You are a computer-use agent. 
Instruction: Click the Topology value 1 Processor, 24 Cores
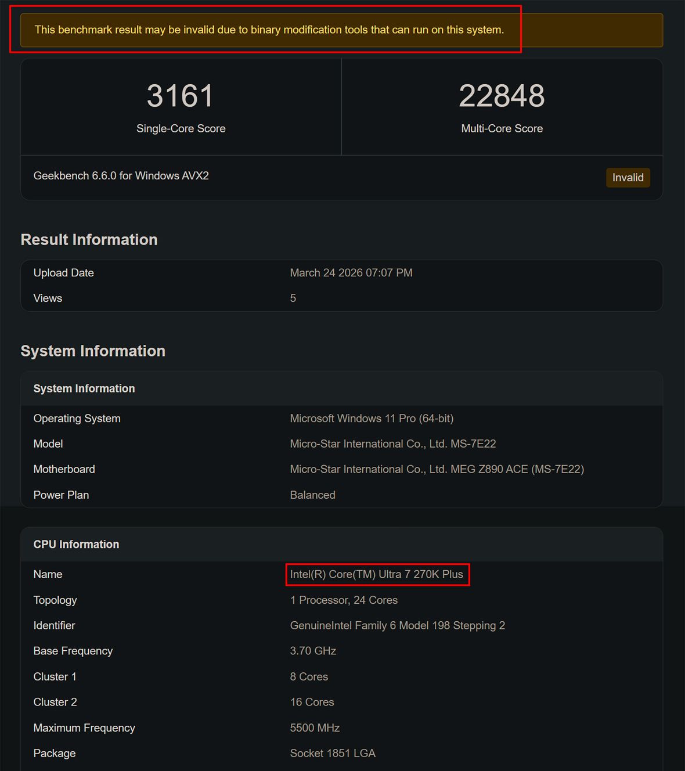tap(344, 600)
